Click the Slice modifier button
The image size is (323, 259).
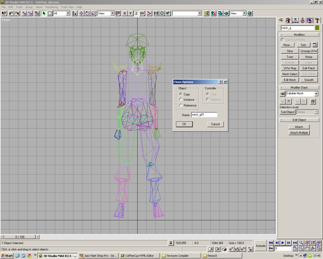(290, 51)
